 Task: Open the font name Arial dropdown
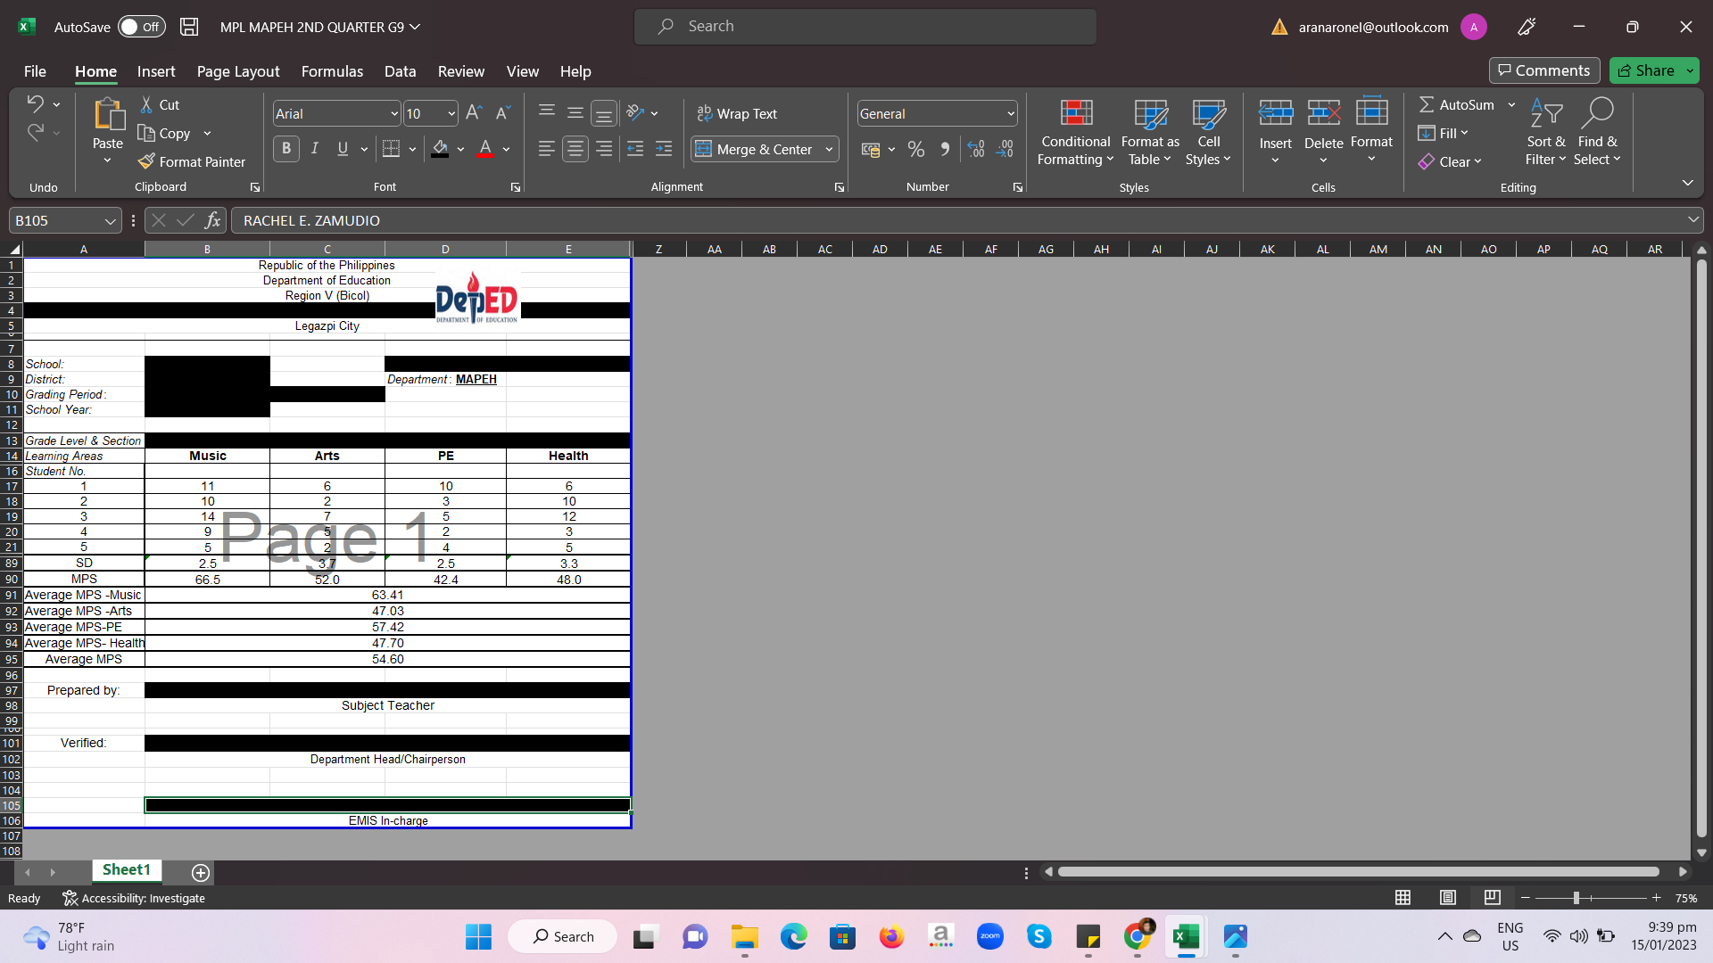pyautogui.click(x=393, y=113)
